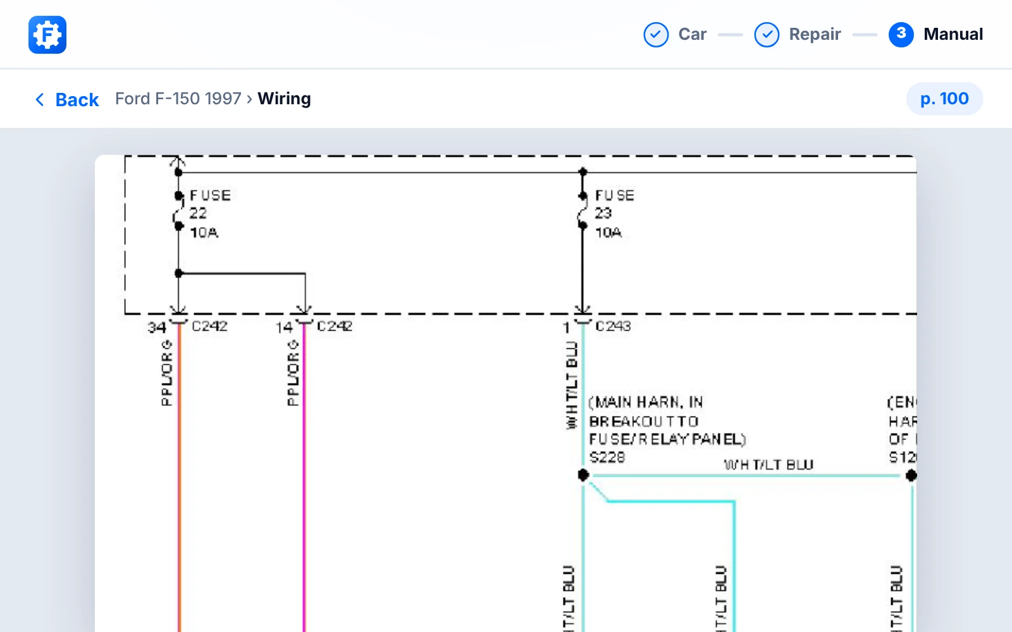Image resolution: width=1012 pixels, height=632 pixels.
Task: Click the PPL/ORG label by pin 14
Action: tap(292, 373)
